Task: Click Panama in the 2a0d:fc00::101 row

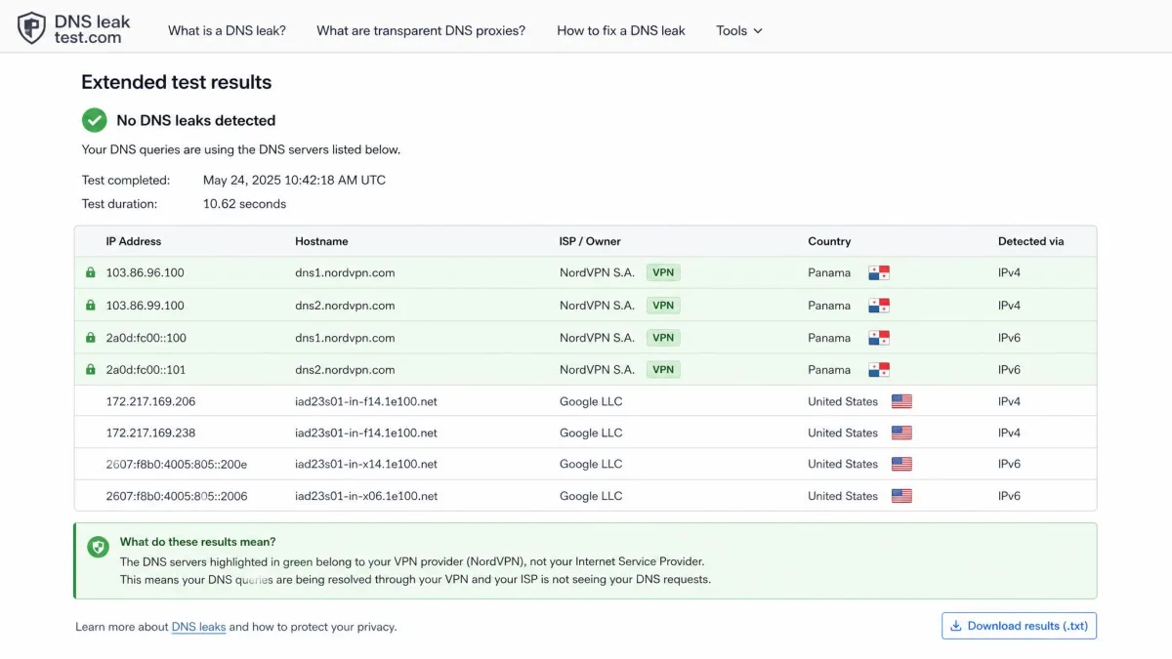Action: [829, 370]
